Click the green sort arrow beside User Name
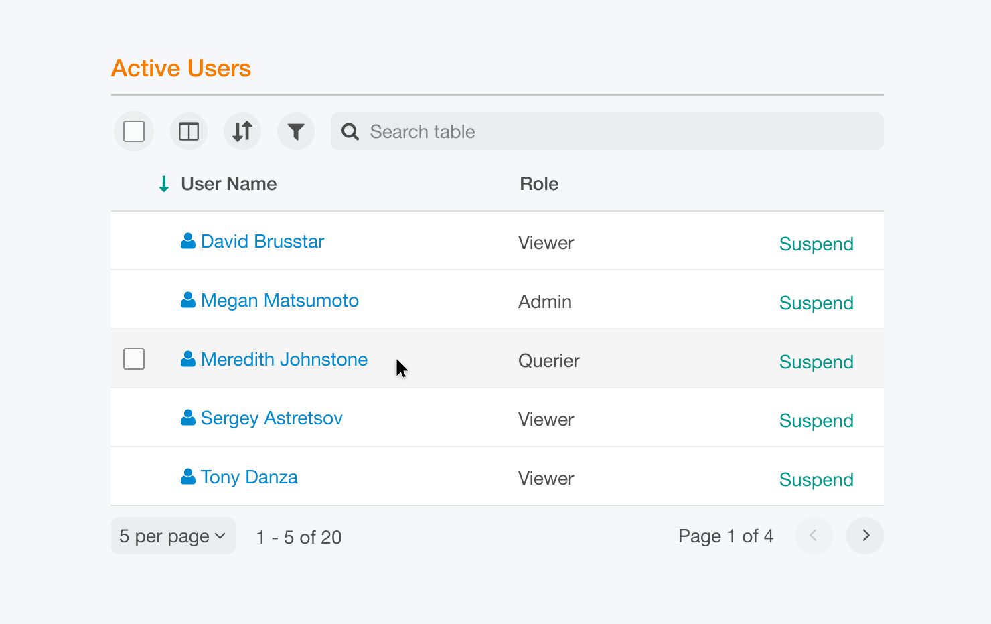 (164, 184)
